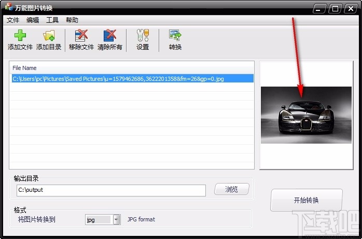Click the C:\output directory input field

coord(111,190)
